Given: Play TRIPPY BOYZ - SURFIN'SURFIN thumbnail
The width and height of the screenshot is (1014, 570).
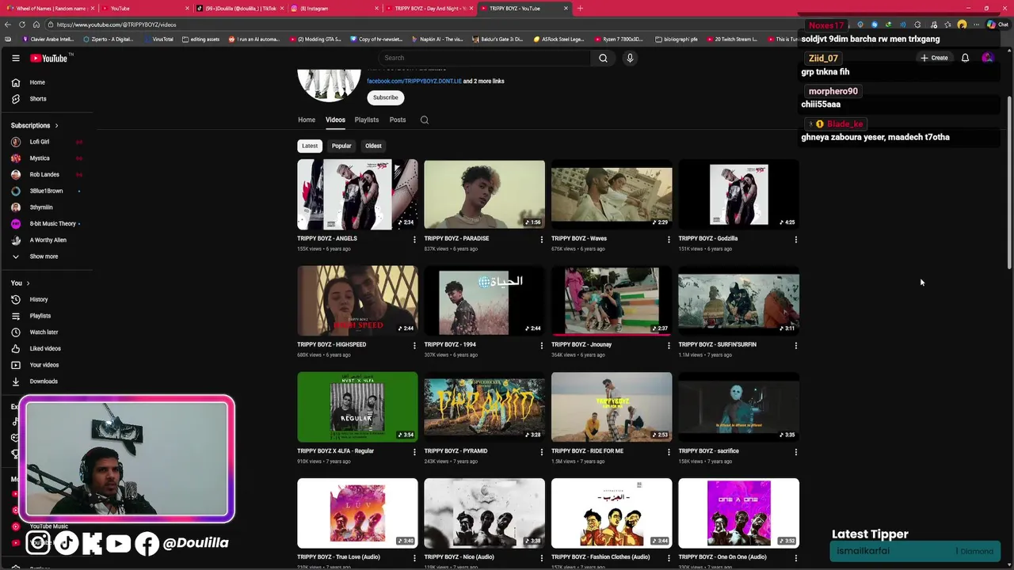Looking at the screenshot, I should click(x=738, y=301).
